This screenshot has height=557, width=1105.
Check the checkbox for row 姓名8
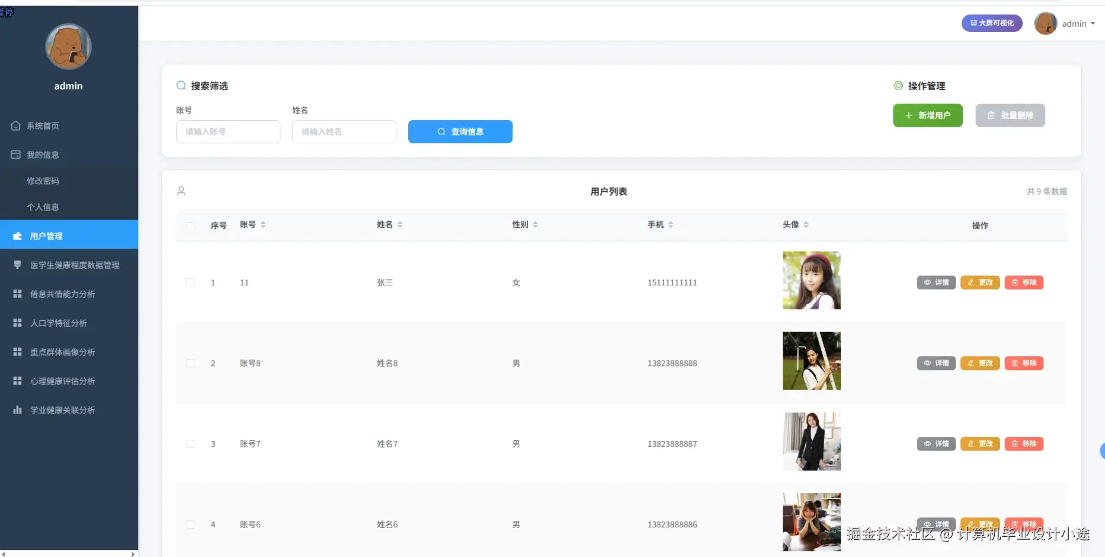[190, 363]
